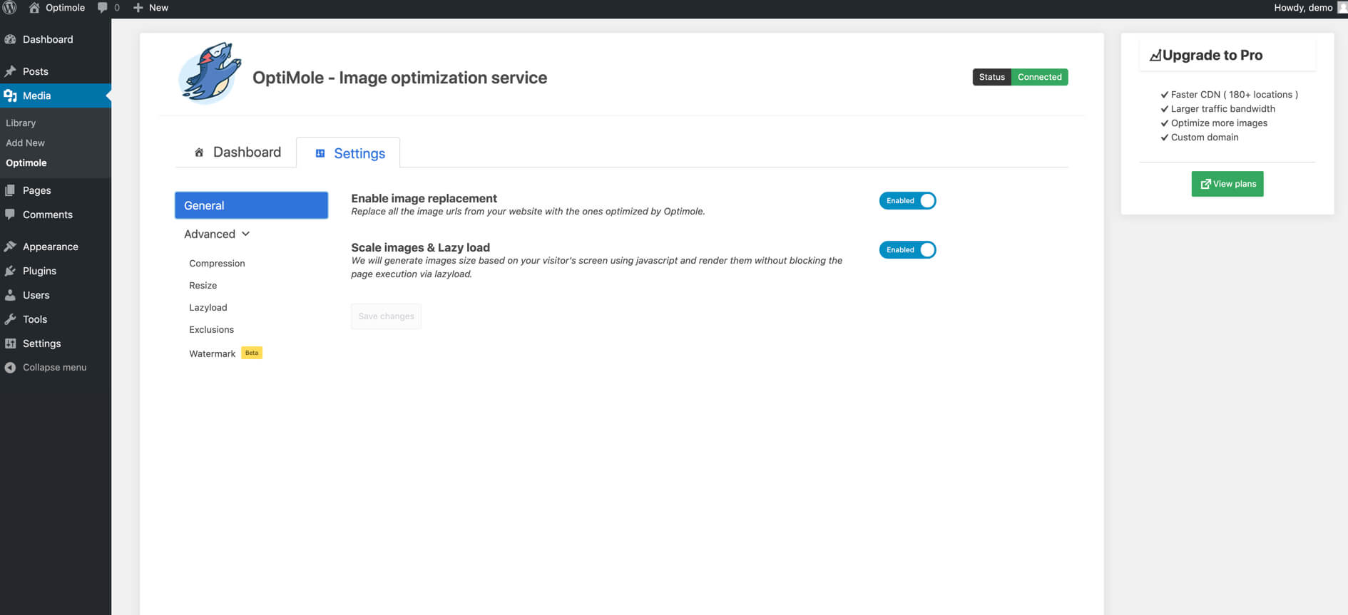This screenshot has width=1348, height=615.
Task: Turn off Scale images & Lazy load
Action: (907, 250)
